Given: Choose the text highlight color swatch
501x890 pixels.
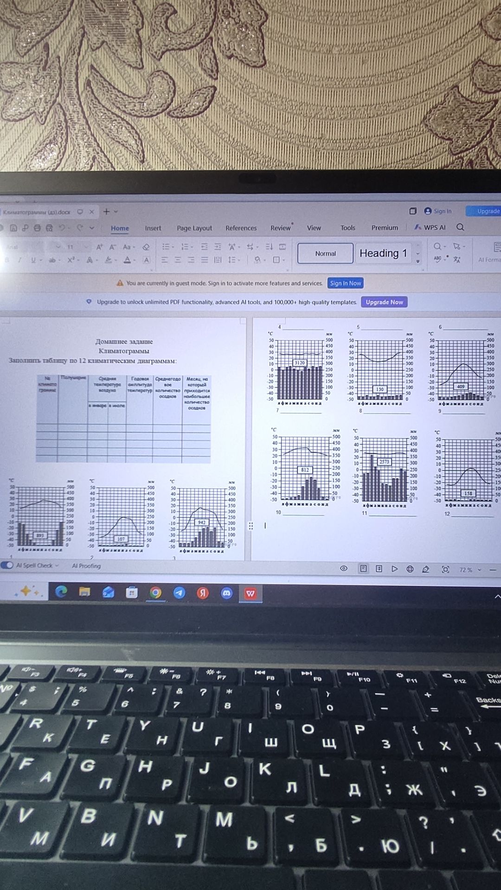Looking at the screenshot, I should (x=109, y=260).
